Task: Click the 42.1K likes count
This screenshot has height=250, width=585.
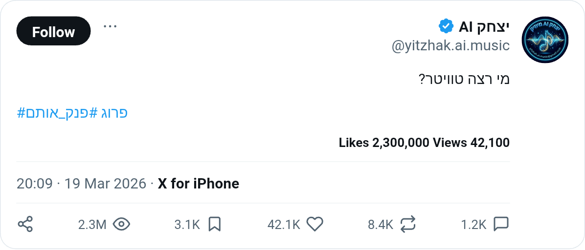Action: pyautogui.click(x=284, y=225)
